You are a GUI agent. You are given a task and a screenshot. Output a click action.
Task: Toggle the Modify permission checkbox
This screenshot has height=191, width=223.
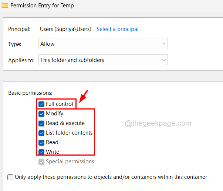pyautogui.click(x=41, y=114)
